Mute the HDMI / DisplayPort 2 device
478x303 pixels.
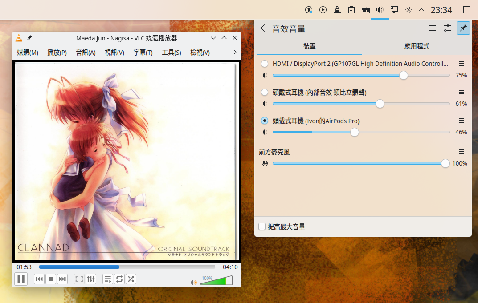click(265, 75)
